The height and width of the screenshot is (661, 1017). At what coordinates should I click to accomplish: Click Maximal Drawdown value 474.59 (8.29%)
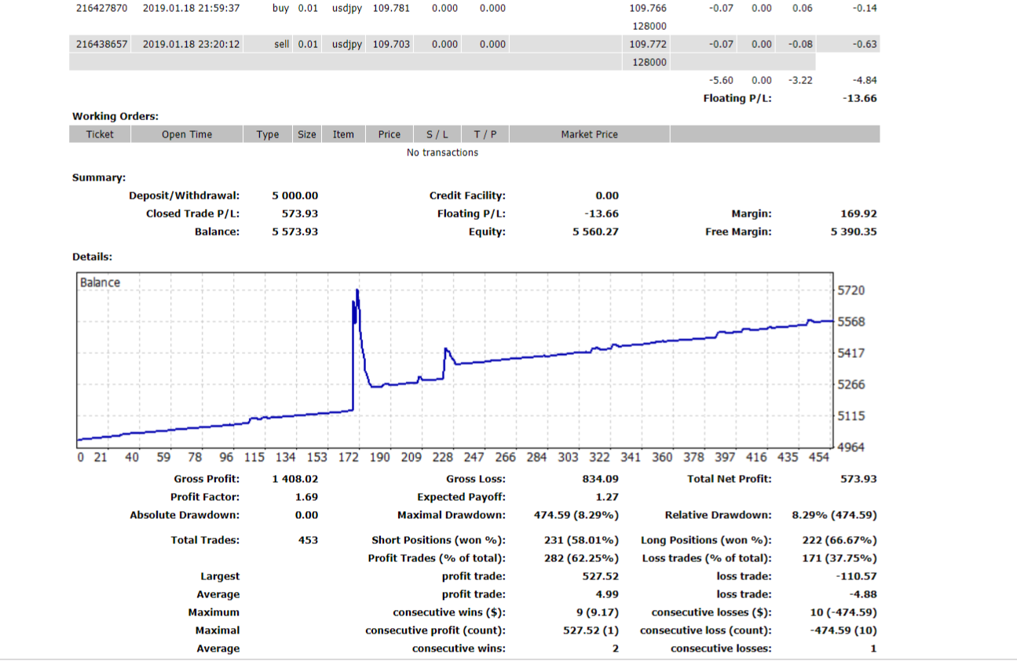pos(576,515)
